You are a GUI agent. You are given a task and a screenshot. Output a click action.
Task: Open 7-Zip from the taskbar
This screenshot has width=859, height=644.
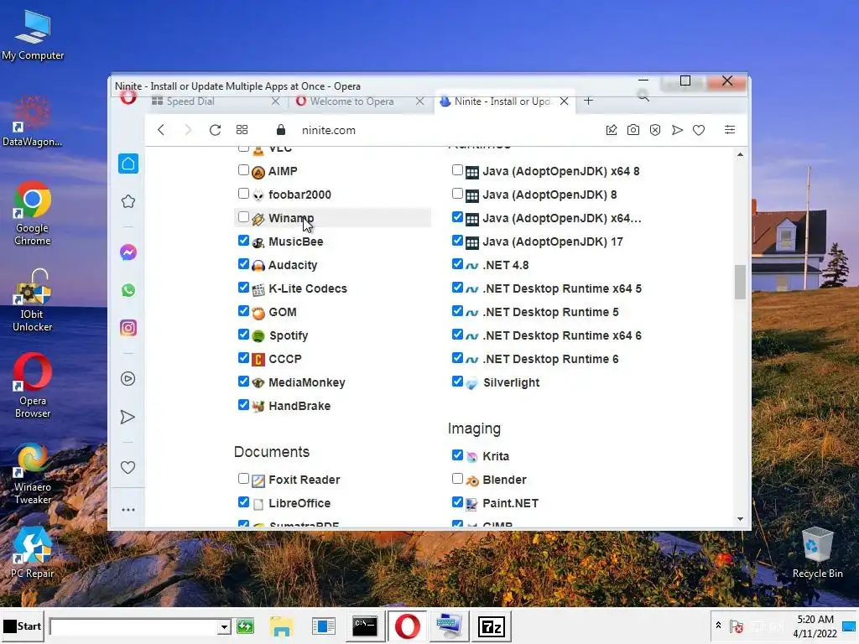[491, 626]
